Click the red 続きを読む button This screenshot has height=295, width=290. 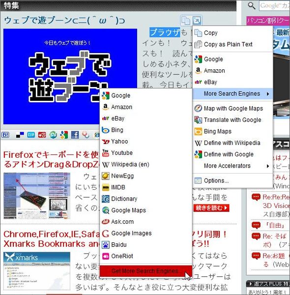pyautogui.click(x=211, y=208)
